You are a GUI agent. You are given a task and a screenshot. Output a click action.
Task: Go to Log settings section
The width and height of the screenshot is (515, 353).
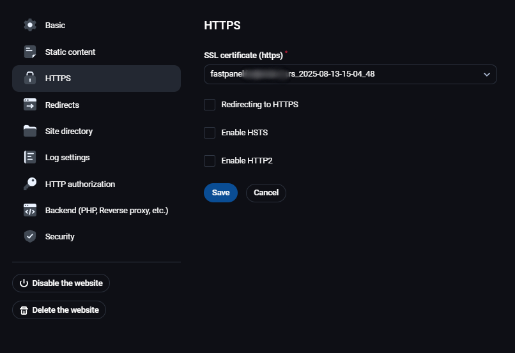click(x=67, y=157)
